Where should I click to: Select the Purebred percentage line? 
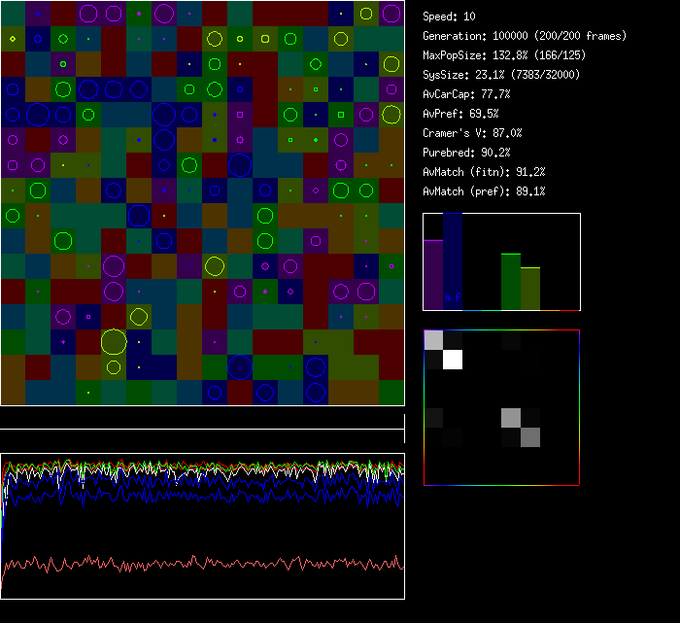466,153
